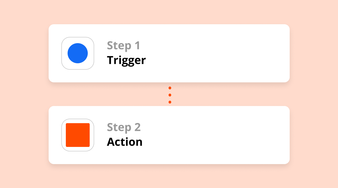Image resolution: width=338 pixels, height=188 pixels.
Task: Select the gray "Step 2" label
Action: pyautogui.click(x=124, y=127)
